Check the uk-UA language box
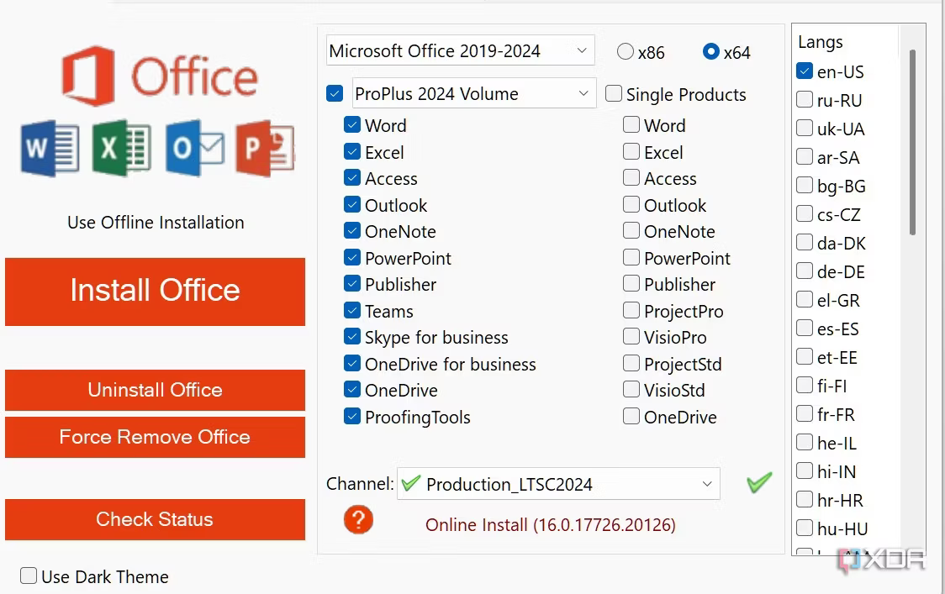Viewport: 945px width, 594px height. 805,129
